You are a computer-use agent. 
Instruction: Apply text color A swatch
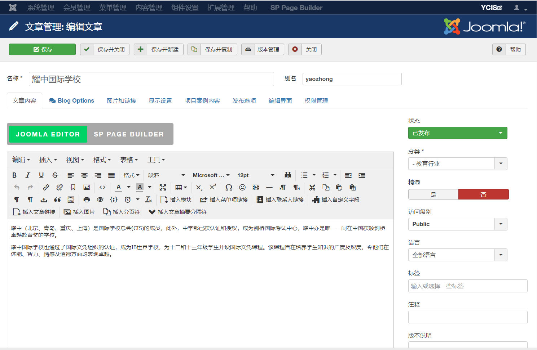(x=118, y=188)
